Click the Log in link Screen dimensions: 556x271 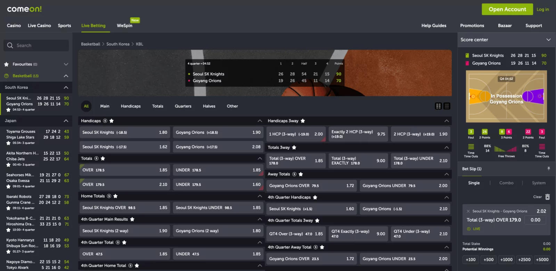[x=542, y=9]
